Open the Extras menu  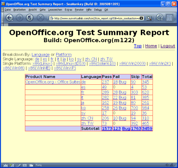click(x=69, y=10)
